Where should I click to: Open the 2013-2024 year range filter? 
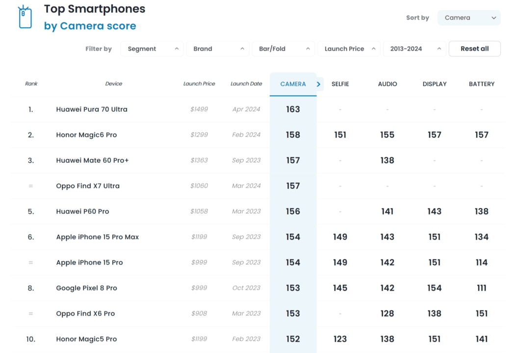(414, 49)
